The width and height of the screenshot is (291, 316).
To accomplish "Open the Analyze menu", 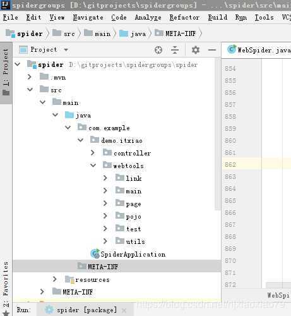I will (148, 17).
